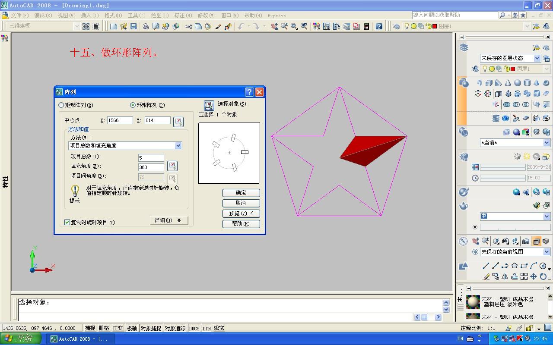Select the Sphere tool in the 3D panel
This screenshot has height=345, width=553.
(x=518, y=83)
